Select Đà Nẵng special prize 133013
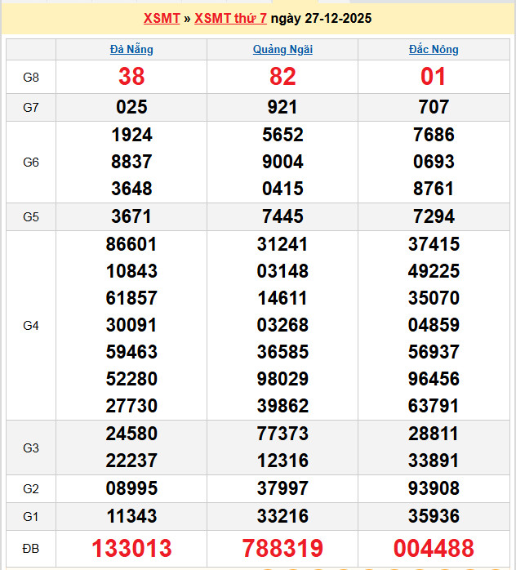 [x=131, y=548]
